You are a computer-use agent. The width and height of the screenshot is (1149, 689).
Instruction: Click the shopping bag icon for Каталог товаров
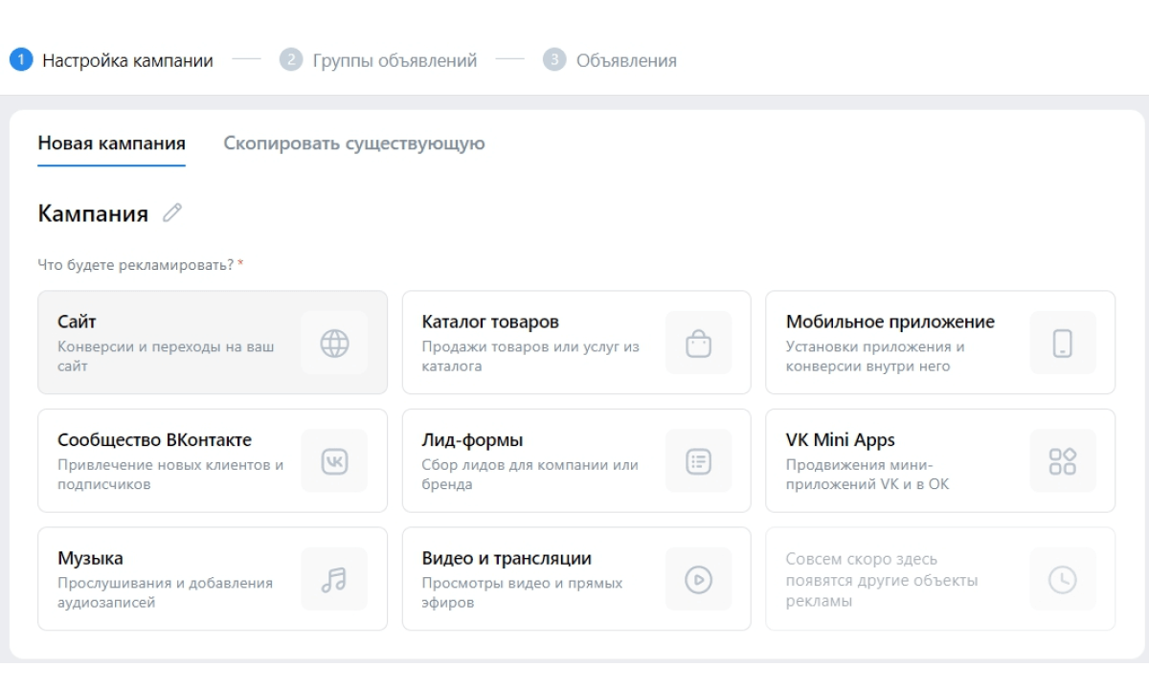click(699, 343)
